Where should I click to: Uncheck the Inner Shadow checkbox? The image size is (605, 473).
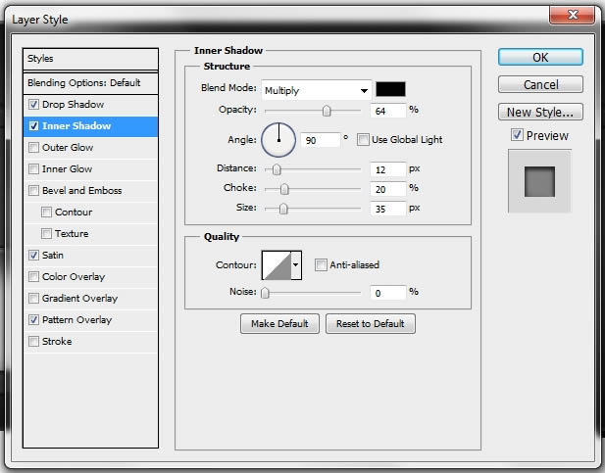click(x=34, y=126)
